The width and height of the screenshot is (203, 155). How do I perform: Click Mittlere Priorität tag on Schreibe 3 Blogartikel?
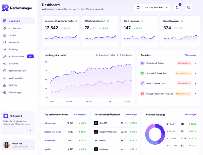coord(183,73)
